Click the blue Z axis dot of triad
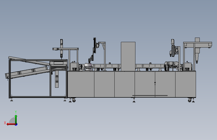Image resolution: width=217 pixels, height=140 pixels. coord(16,124)
